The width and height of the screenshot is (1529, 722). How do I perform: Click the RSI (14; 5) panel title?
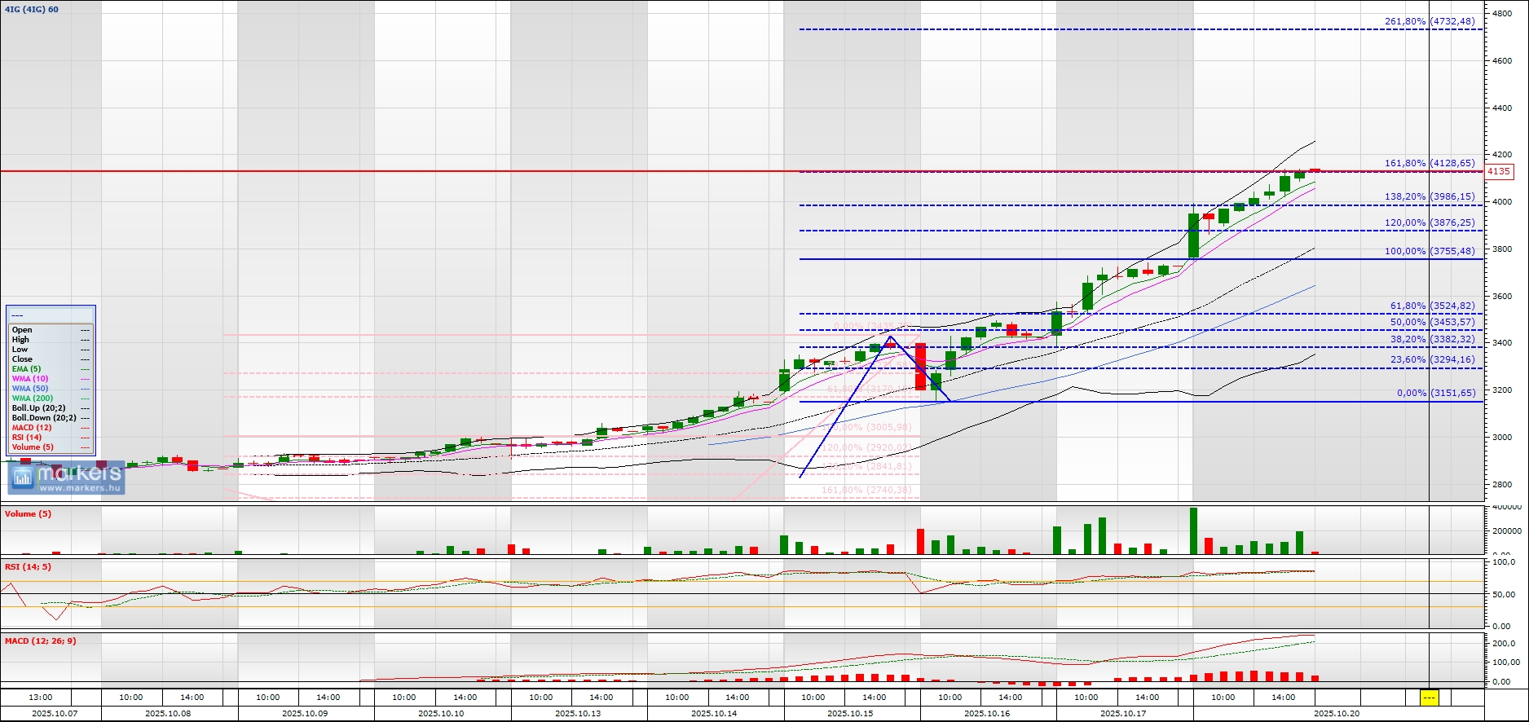coord(28,567)
